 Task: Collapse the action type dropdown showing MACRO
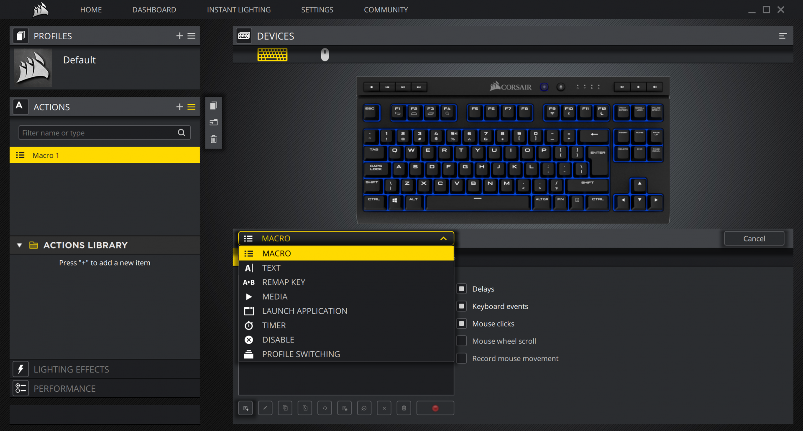[x=346, y=238]
